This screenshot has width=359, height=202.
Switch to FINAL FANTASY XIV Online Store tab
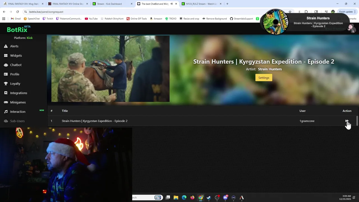coord(68,4)
